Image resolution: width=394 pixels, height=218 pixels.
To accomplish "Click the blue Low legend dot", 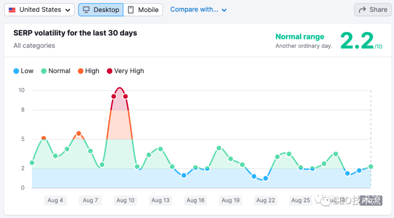I will 16,71.
